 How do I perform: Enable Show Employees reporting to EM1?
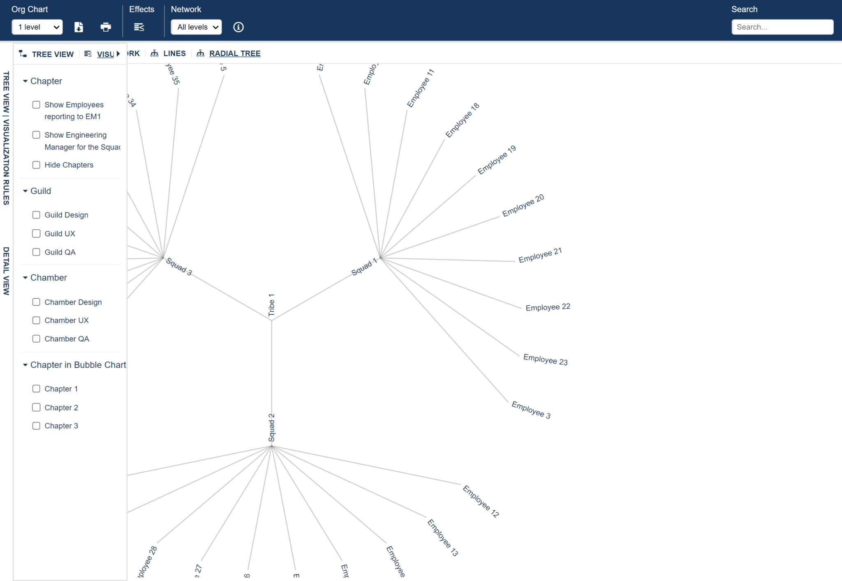(x=36, y=105)
